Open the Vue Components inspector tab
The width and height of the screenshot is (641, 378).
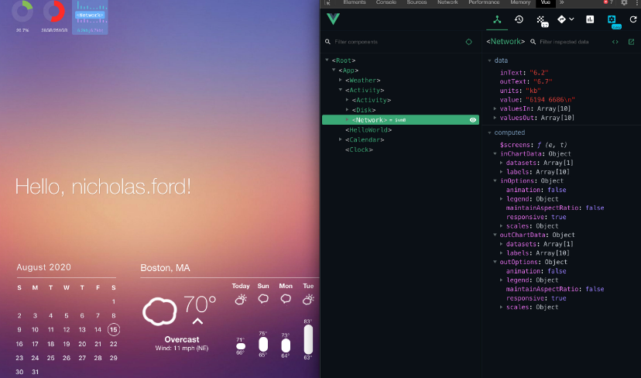(x=497, y=19)
